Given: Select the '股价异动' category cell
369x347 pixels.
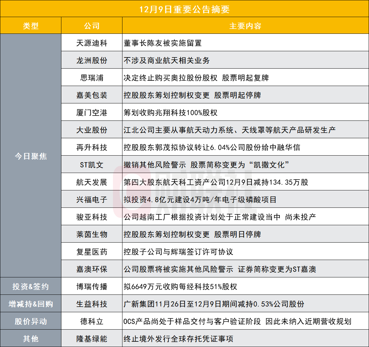Looking at the screenshot, I should (31, 321).
